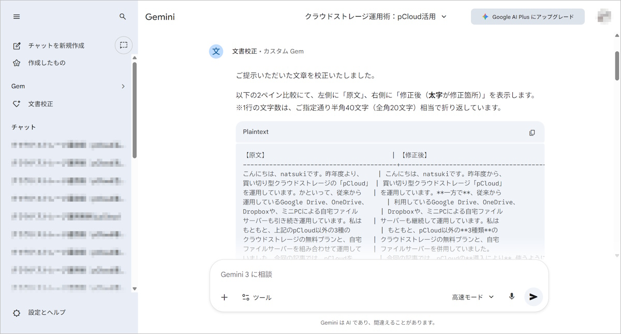Click the plus icon to add files

[x=224, y=297]
